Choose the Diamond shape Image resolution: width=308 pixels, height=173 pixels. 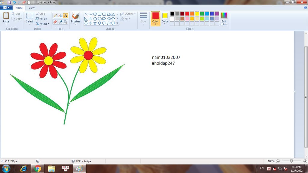[90, 19]
